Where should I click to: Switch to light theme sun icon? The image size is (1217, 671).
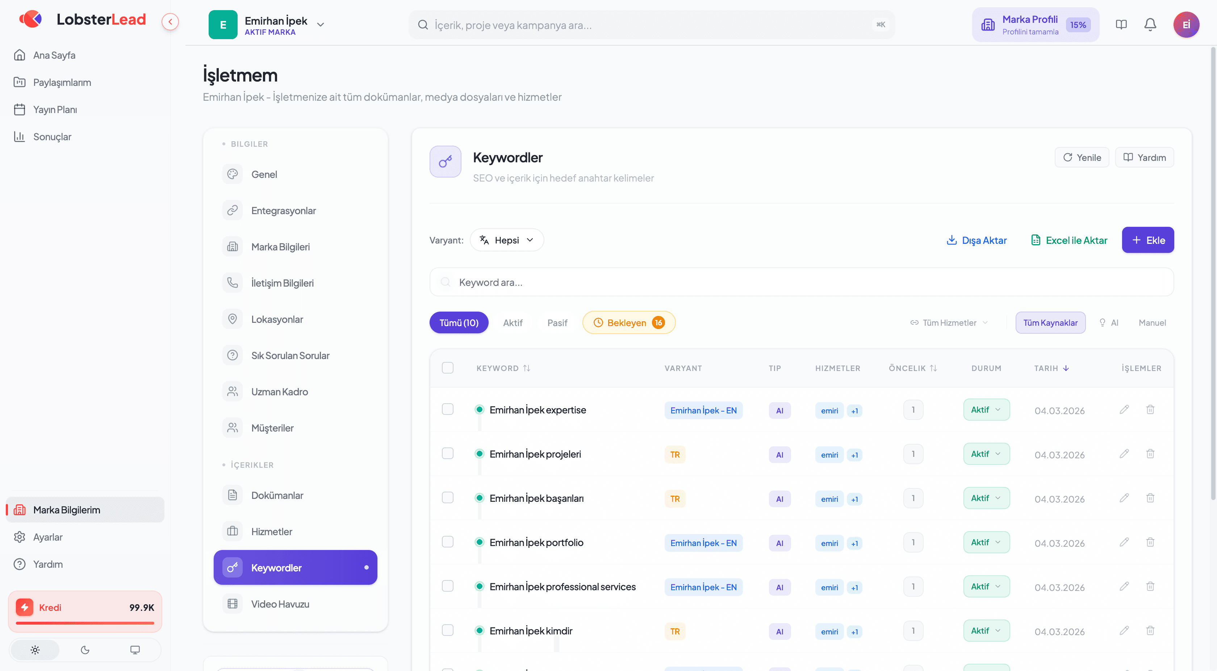click(x=35, y=650)
